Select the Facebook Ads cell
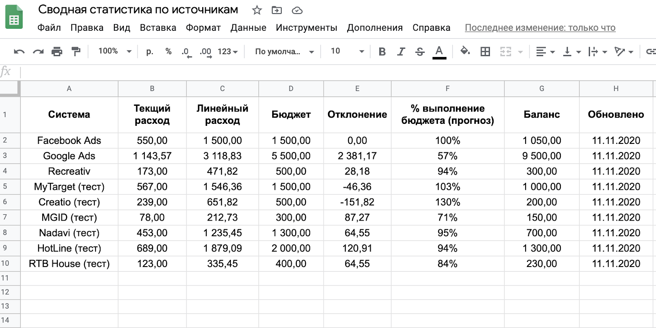Screen dimensions: 656x328 [69, 141]
